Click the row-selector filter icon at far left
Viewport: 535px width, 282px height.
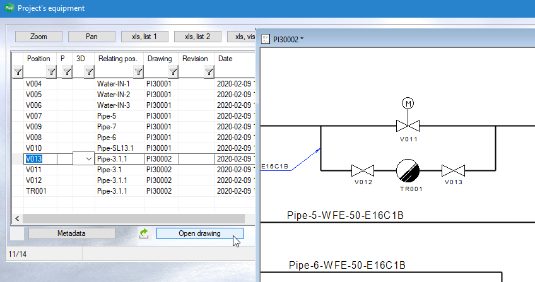(x=18, y=73)
